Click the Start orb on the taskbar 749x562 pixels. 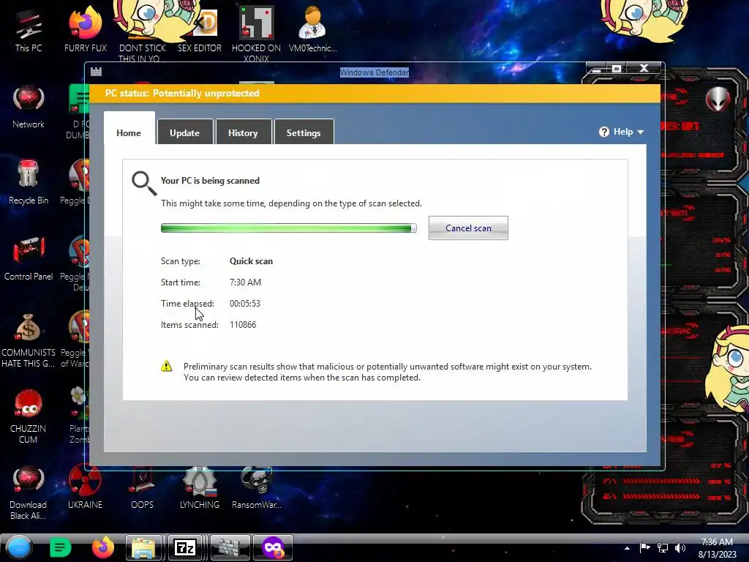(x=19, y=547)
